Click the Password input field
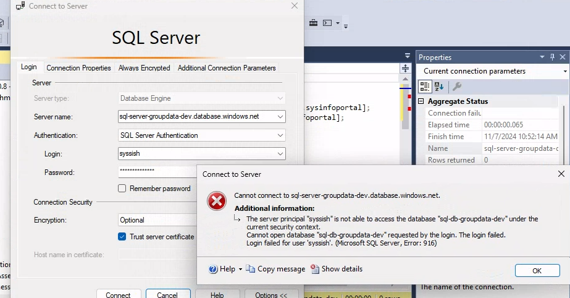The width and height of the screenshot is (570, 298). point(157,172)
